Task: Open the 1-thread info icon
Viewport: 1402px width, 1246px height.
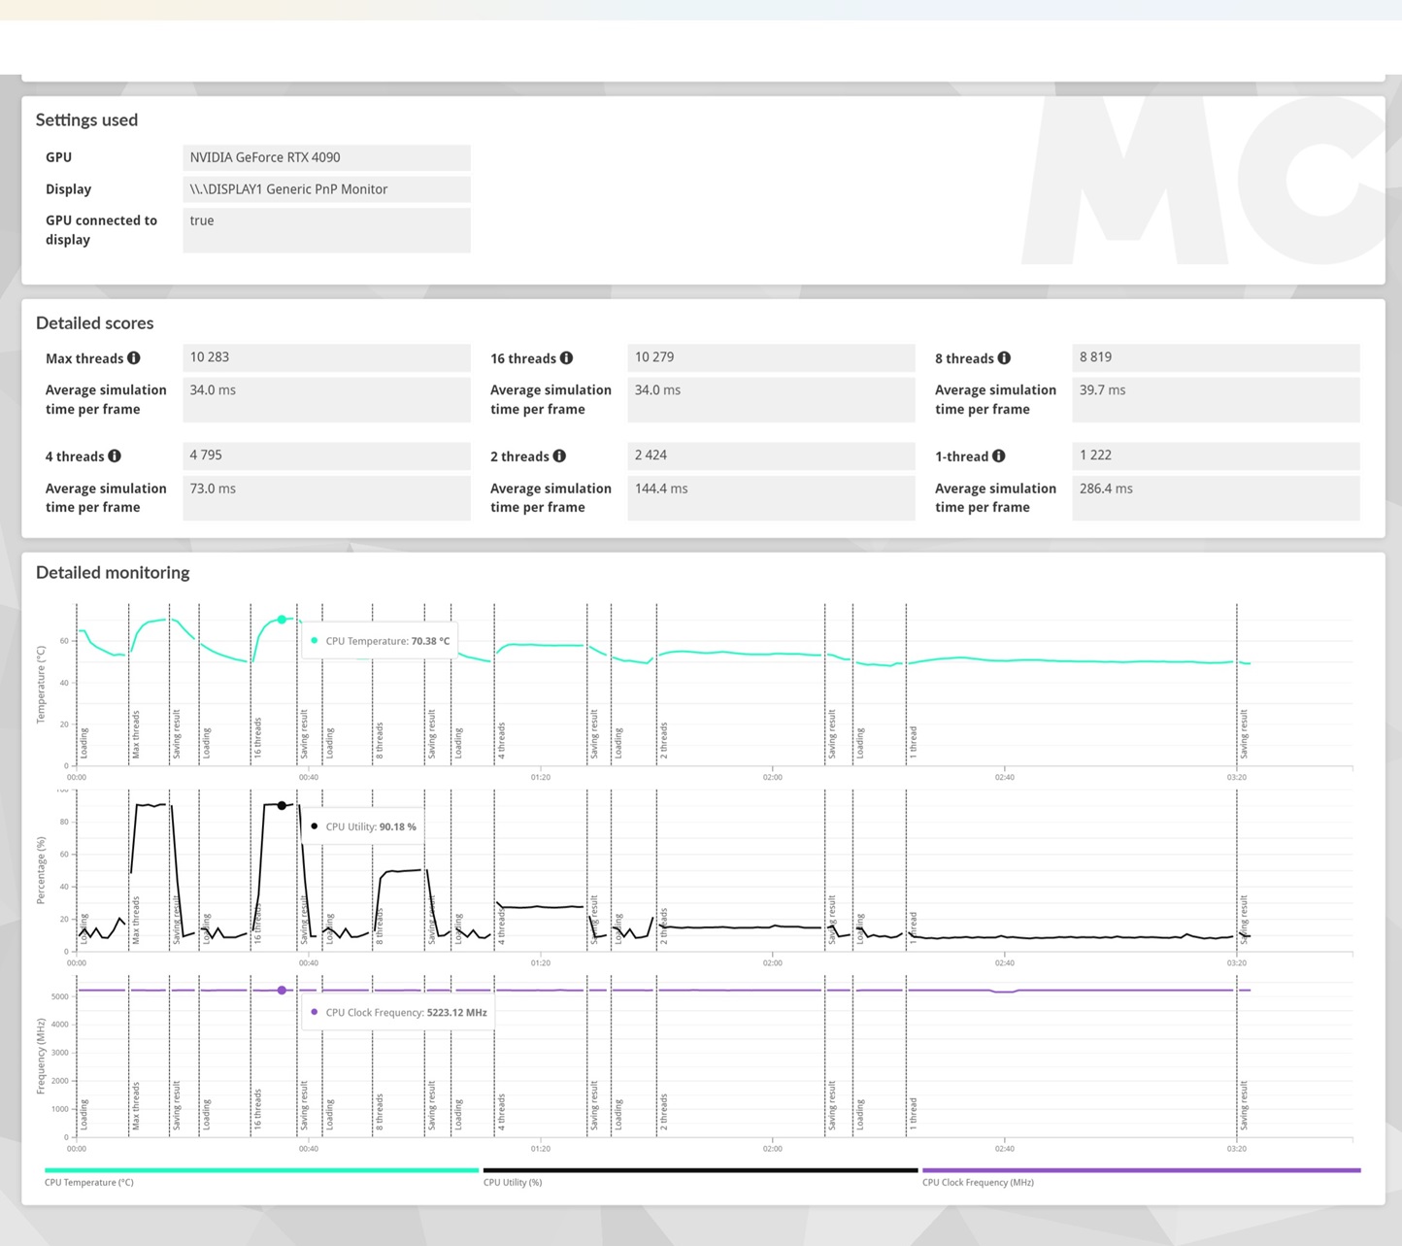Action: 998,456
